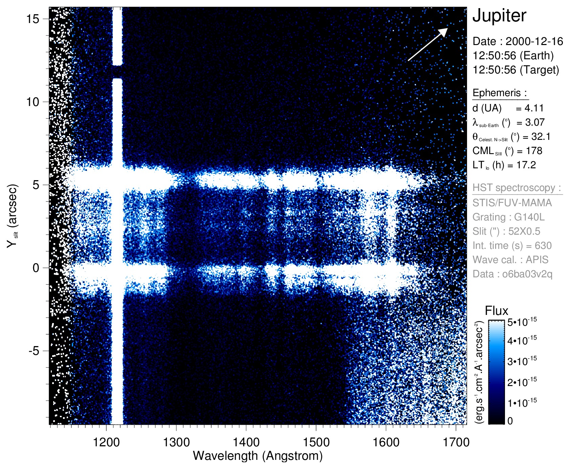570x469 pixels.
Task: Select the colorbar tick label 2•10⁻¹⁵
Action: [522, 382]
